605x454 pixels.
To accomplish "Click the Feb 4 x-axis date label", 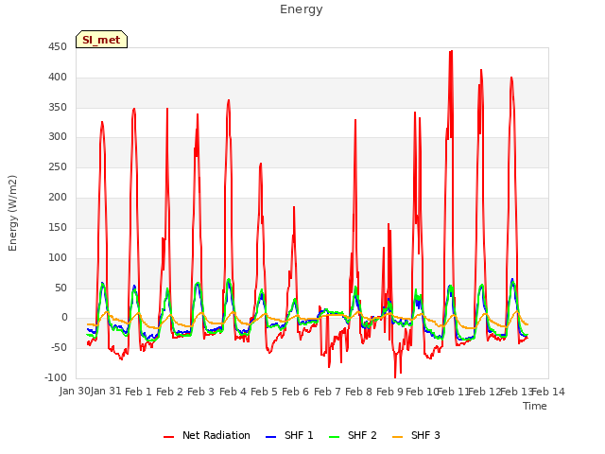I will coord(233,392).
